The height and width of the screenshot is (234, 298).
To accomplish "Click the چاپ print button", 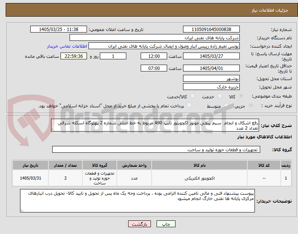I will [166, 224].
